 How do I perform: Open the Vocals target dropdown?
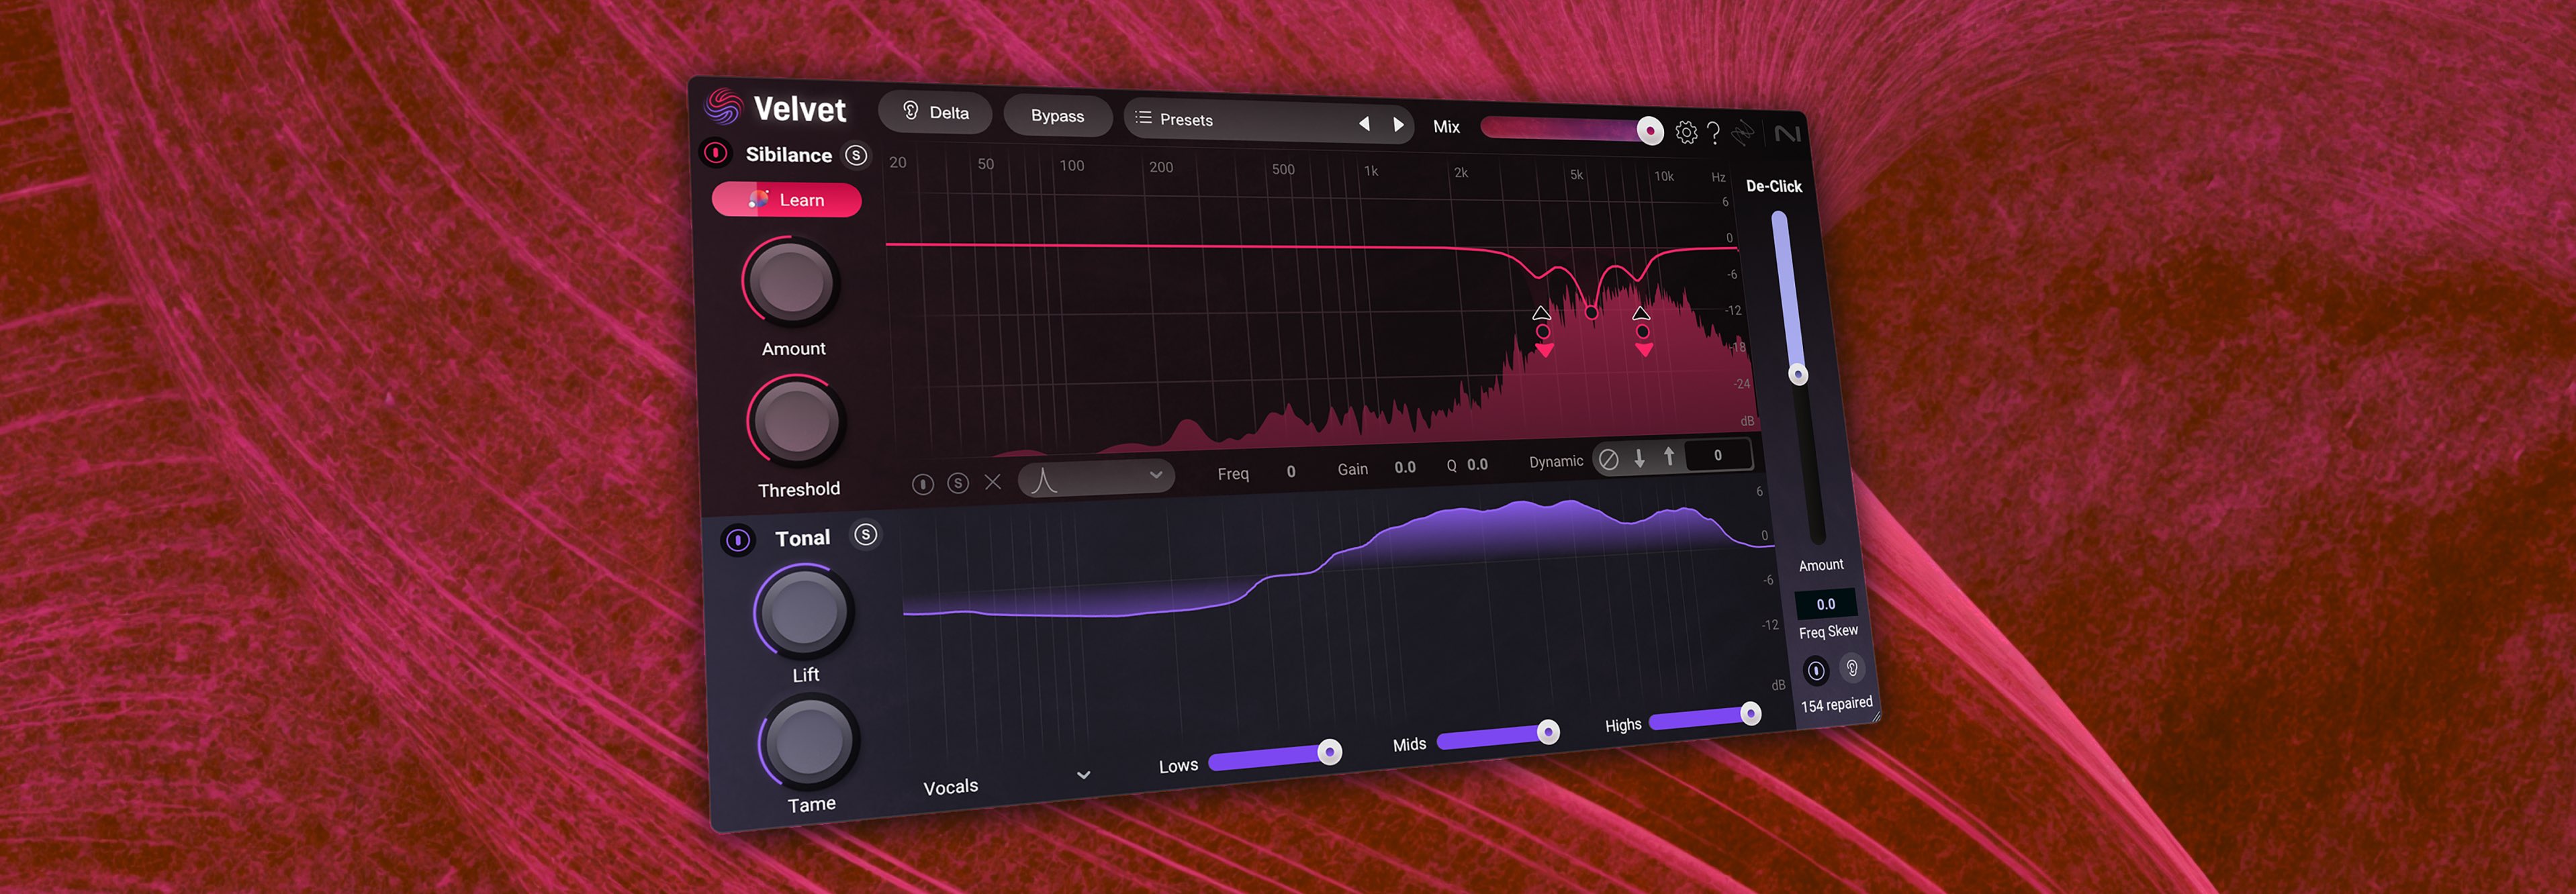1006,782
